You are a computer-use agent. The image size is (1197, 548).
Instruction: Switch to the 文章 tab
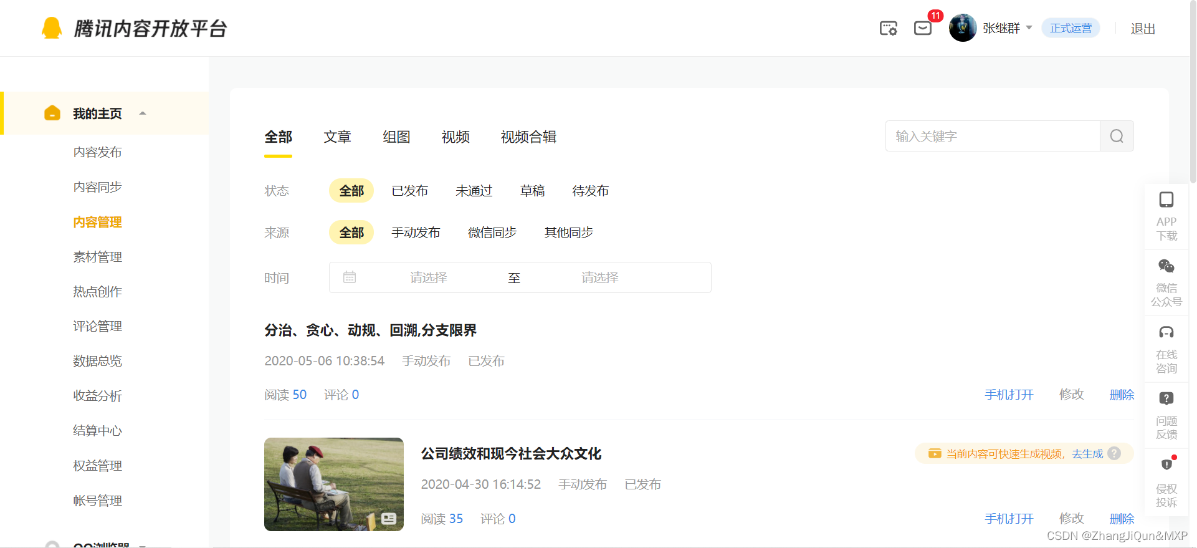tap(337, 137)
